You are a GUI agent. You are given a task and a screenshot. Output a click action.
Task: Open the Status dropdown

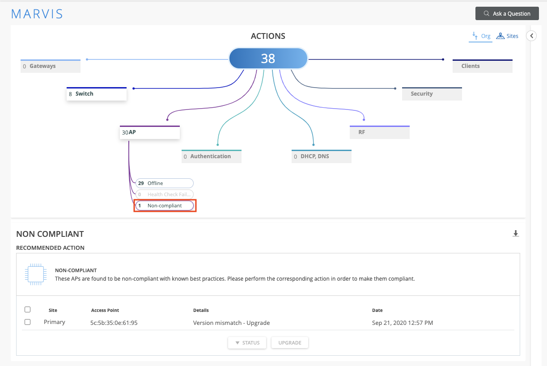247,343
